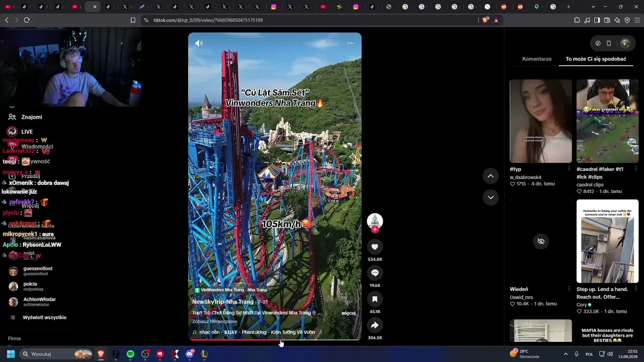Open Znajomi in the TikTok sidebar
Viewport: 644px width, 362px height.
tap(25, 117)
